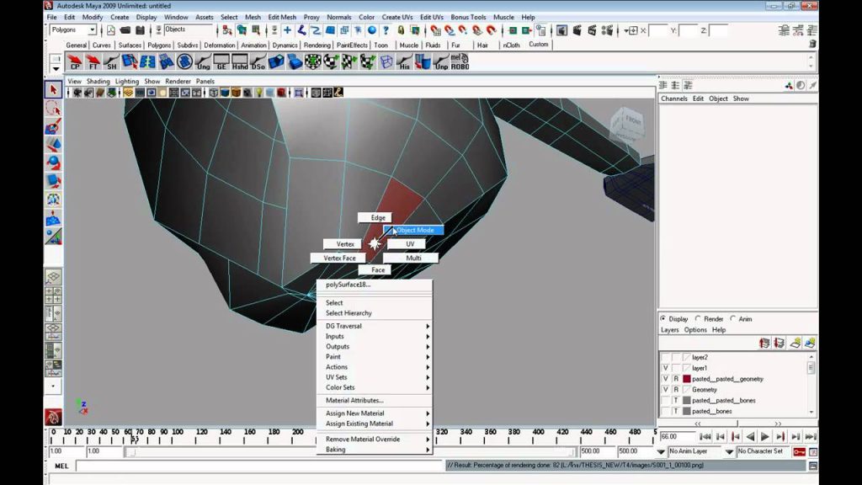Run the mel ROBO shelf script
This screenshot has height=485, width=862.
click(x=460, y=61)
